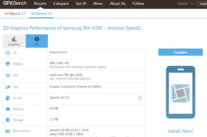The width and height of the screenshot is (207, 137).
Task: Click the Back camera icon
Action: 8,131
